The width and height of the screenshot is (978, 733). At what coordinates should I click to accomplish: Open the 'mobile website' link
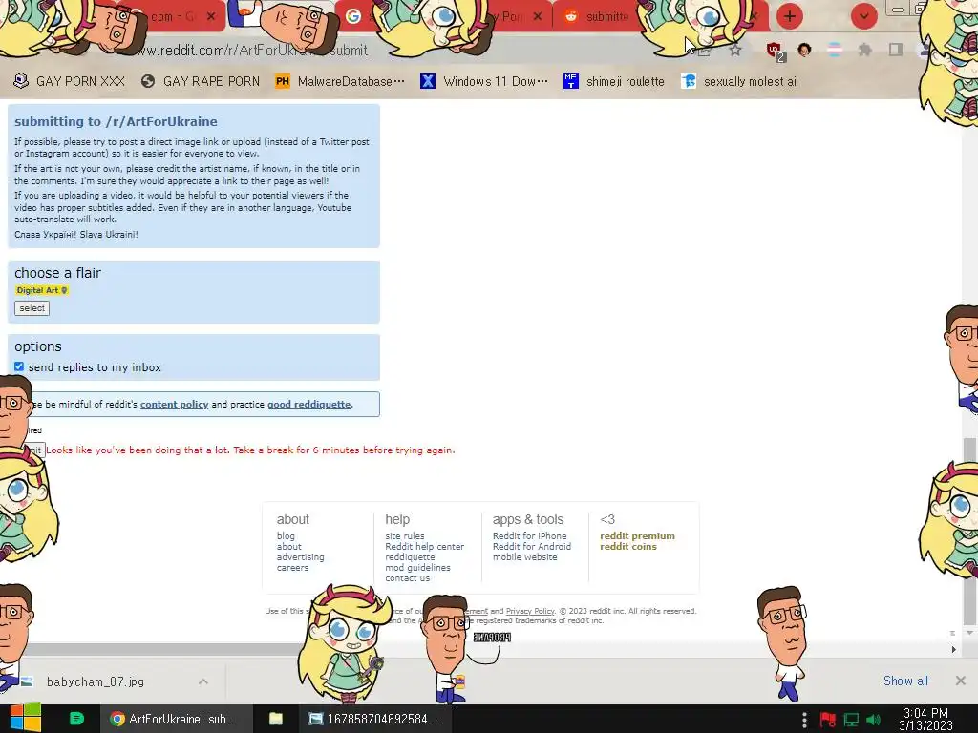[524, 557]
